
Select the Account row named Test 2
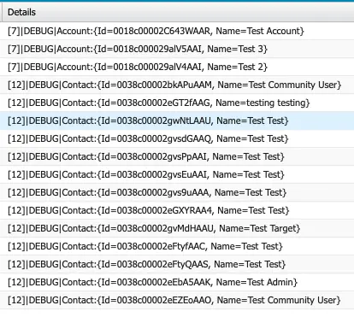pyautogui.click(x=177, y=67)
